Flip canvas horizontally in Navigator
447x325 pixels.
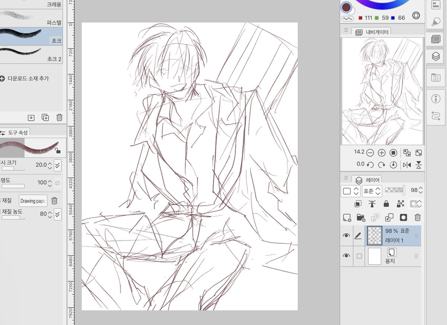[x=407, y=164]
